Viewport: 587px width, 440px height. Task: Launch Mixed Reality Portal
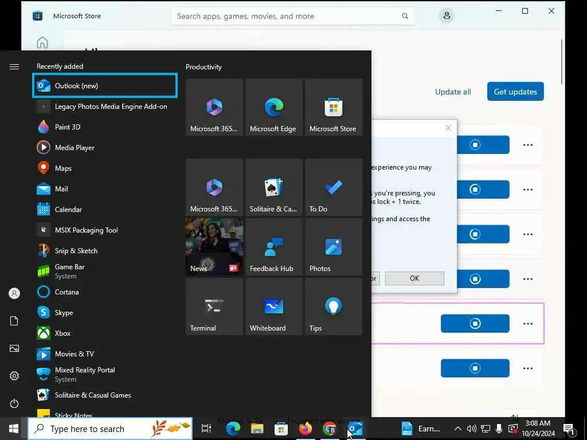(x=105, y=374)
